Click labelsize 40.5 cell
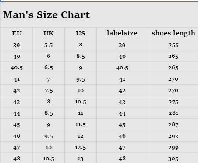The image size is (198, 163). click(x=122, y=67)
